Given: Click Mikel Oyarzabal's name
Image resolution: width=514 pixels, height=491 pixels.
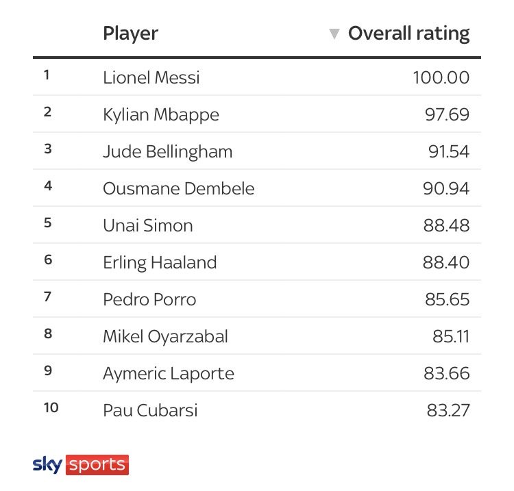Looking at the screenshot, I should point(165,337).
